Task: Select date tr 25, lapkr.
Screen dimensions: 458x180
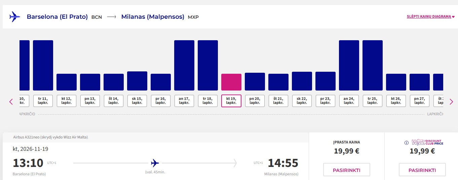Action: [x=373, y=101]
